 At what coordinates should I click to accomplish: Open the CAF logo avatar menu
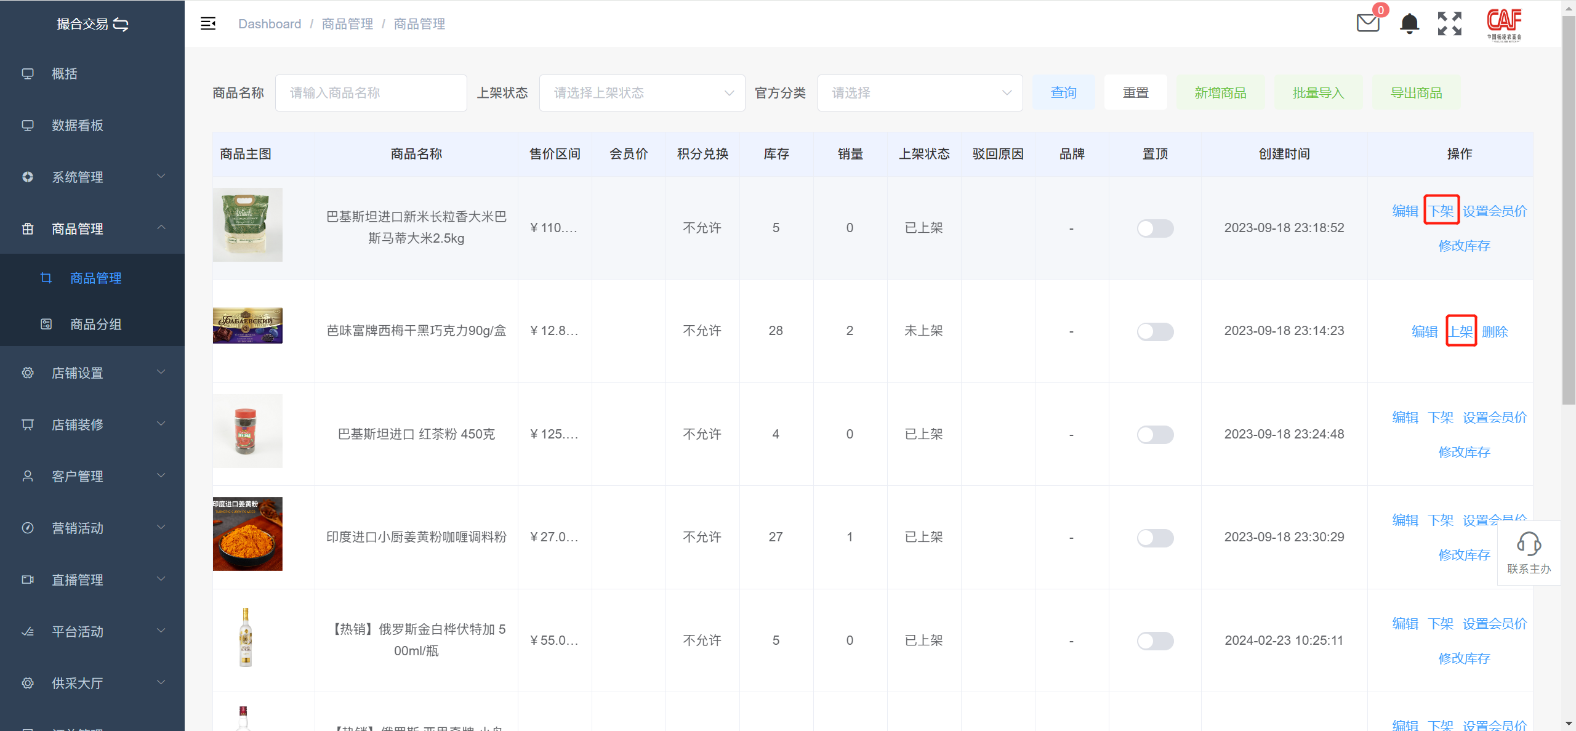[1504, 23]
